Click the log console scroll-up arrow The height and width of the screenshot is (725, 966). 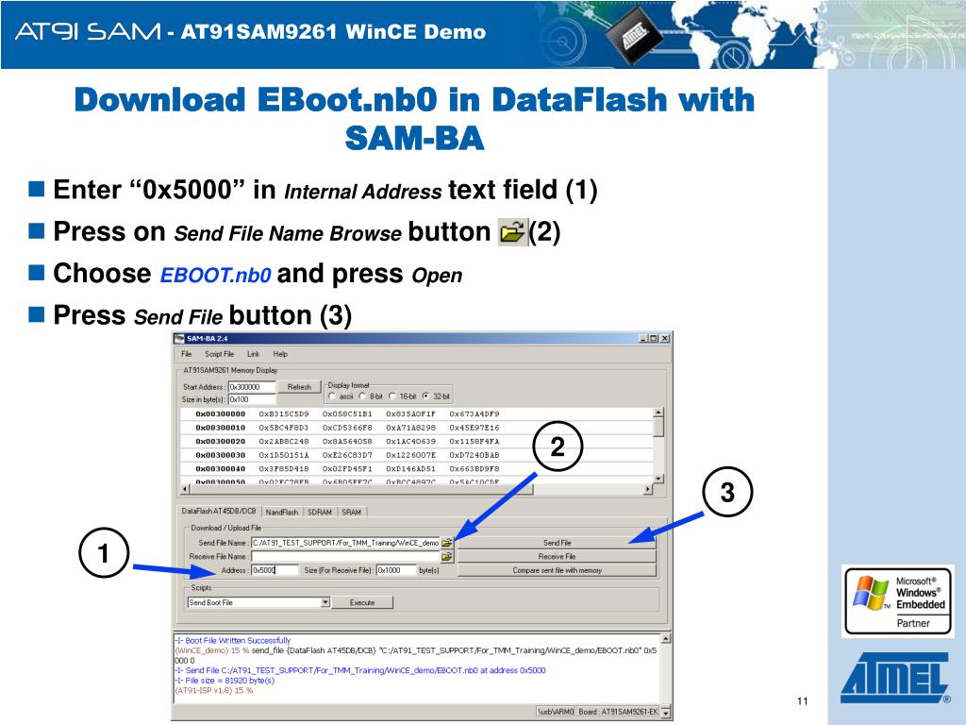click(665, 639)
